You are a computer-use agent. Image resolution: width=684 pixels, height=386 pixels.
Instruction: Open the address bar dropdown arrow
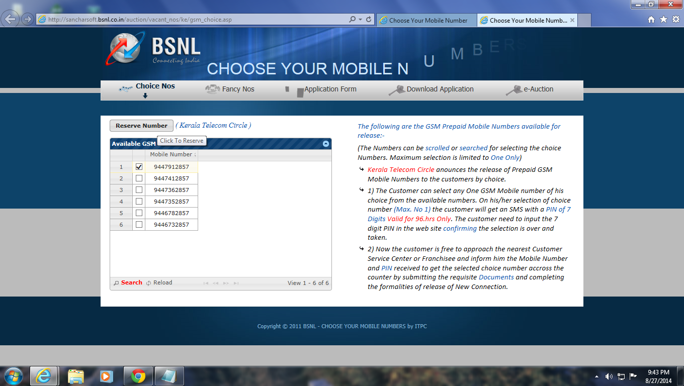360,20
